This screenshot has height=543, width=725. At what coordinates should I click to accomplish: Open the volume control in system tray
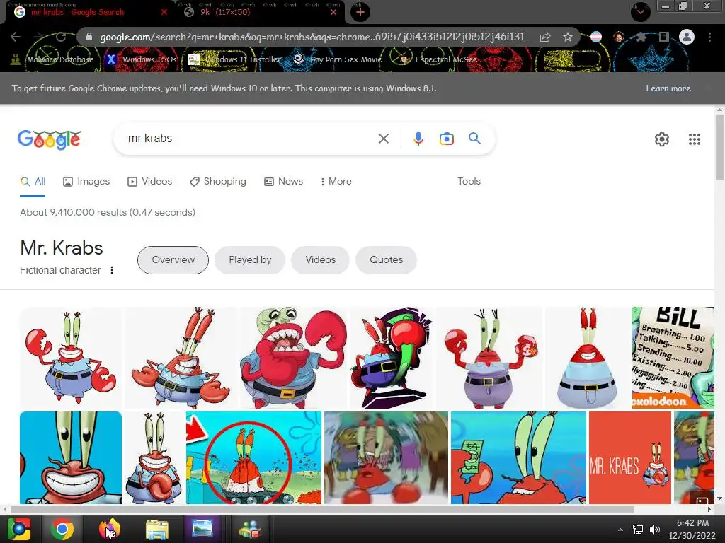click(654, 529)
